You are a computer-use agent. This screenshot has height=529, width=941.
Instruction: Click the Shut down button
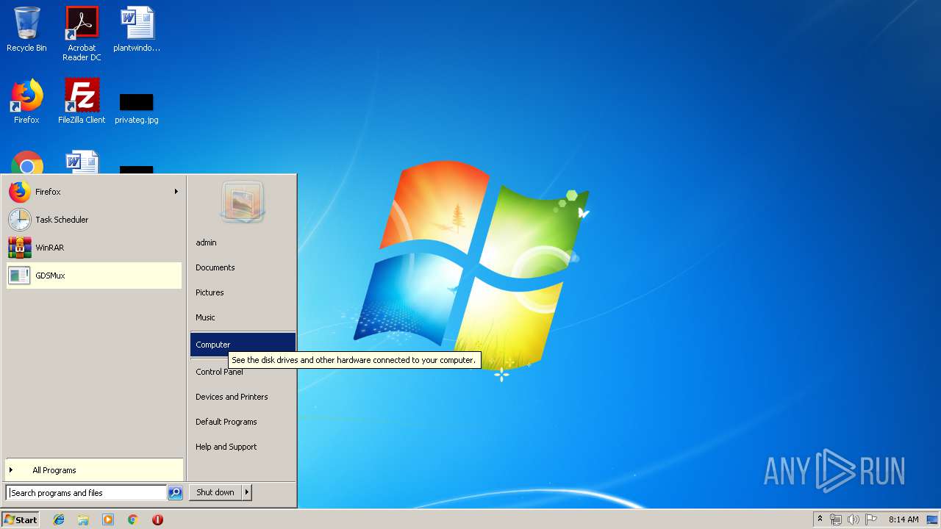coord(215,492)
